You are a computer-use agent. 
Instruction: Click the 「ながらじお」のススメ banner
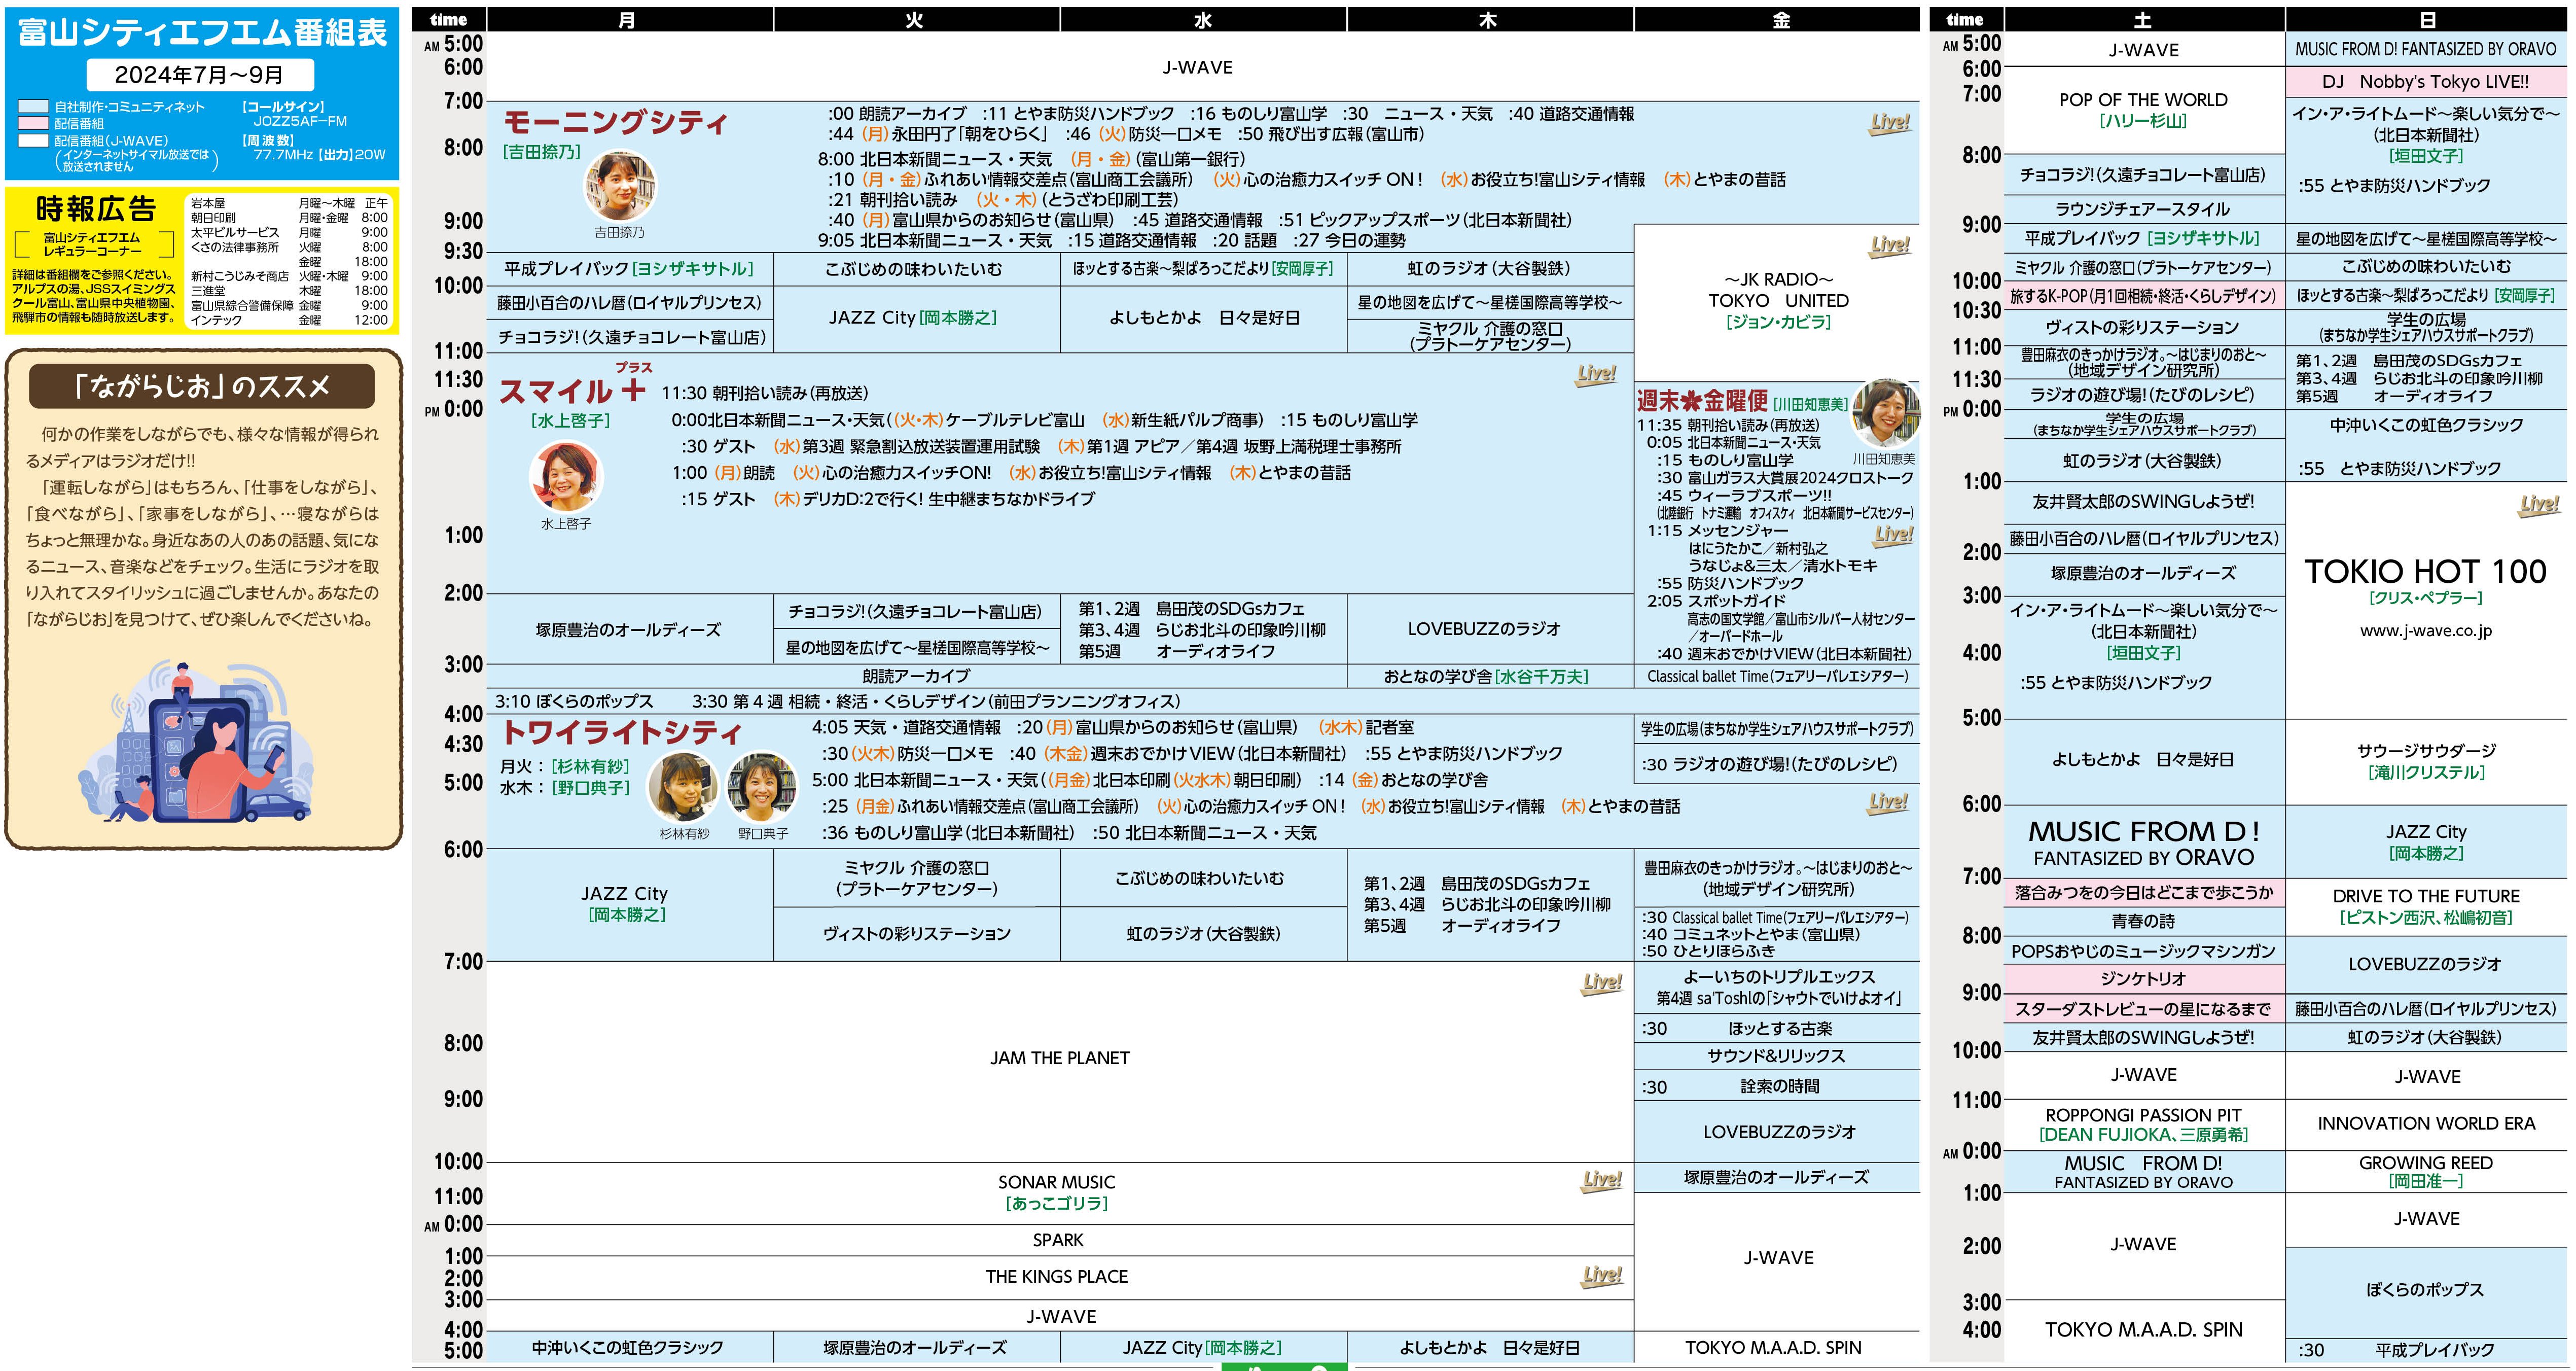[202, 386]
